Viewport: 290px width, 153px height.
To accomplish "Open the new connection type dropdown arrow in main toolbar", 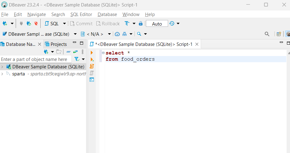I will [12, 23].
